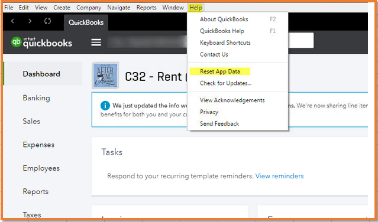Select the QuickBooks tab
378x222 pixels.
pyautogui.click(x=86, y=22)
